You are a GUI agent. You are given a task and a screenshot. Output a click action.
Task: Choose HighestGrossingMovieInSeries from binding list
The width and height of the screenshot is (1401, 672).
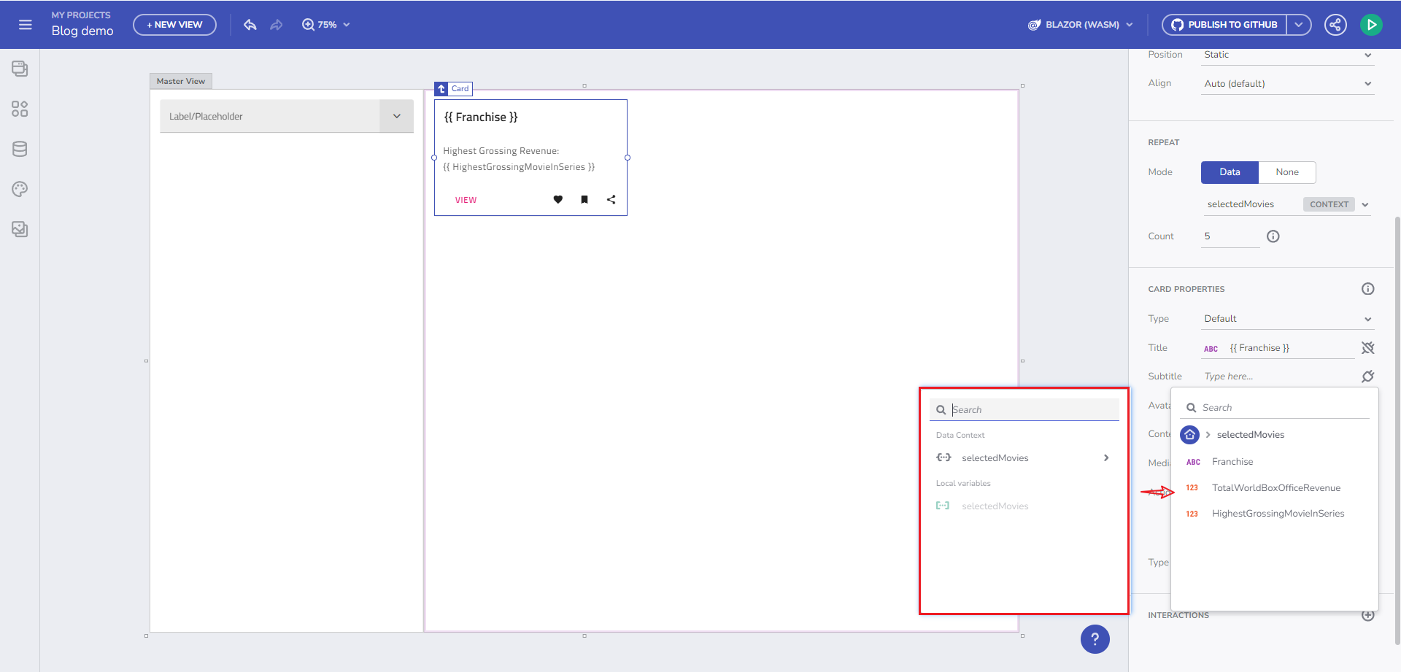(1278, 514)
